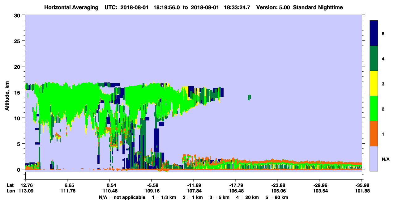Click latitude value -29.96
This screenshot has height=206, width=402.
point(320,185)
